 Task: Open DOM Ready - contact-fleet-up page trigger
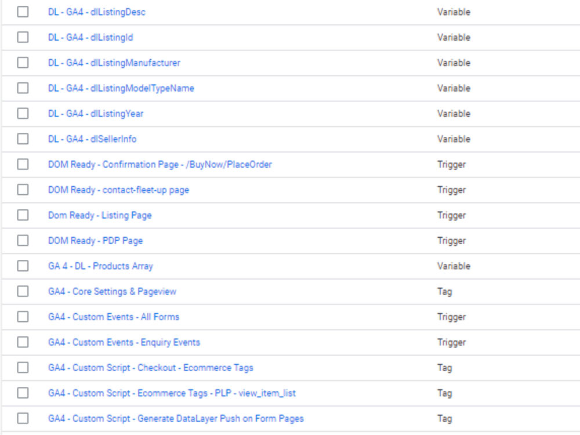pyautogui.click(x=118, y=190)
